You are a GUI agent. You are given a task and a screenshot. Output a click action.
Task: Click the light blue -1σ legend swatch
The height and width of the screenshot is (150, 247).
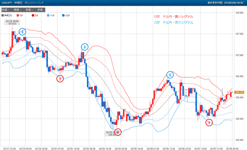(x=48, y=15)
